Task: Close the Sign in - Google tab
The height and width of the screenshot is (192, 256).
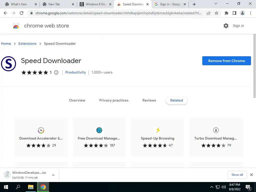Action: pyautogui.click(x=185, y=4)
